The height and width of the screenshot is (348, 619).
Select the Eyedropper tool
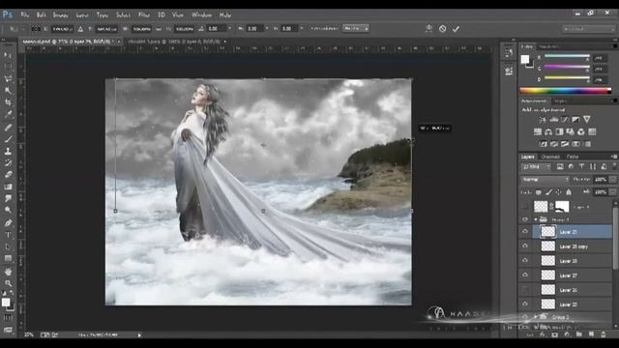coord(8,114)
